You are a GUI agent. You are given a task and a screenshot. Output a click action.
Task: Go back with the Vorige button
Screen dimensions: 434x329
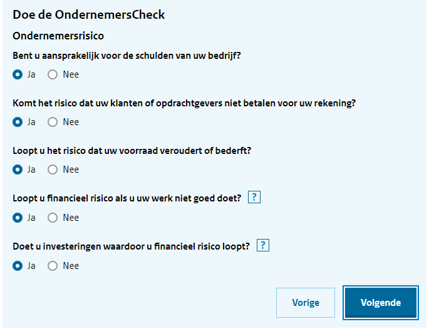[x=306, y=303]
